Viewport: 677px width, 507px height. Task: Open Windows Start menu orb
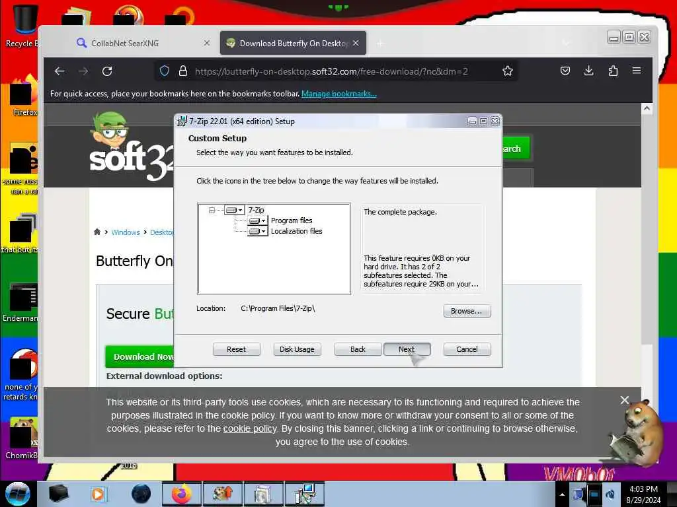pyautogui.click(x=18, y=494)
